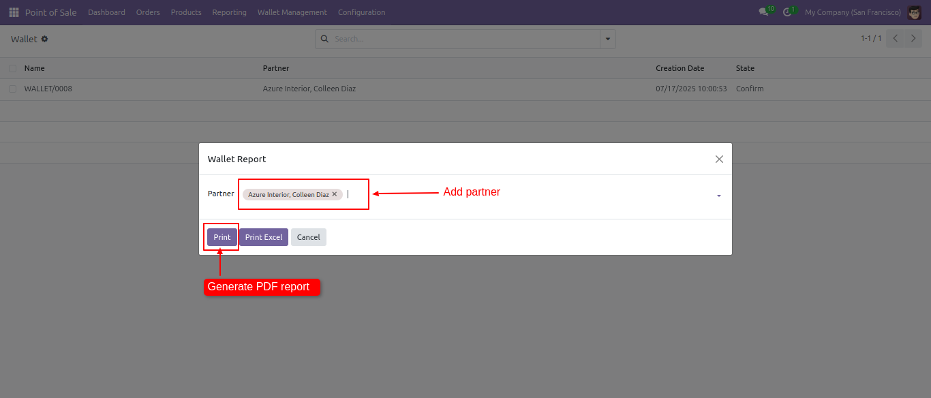Toggle the select-all header checkbox

pos(12,68)
